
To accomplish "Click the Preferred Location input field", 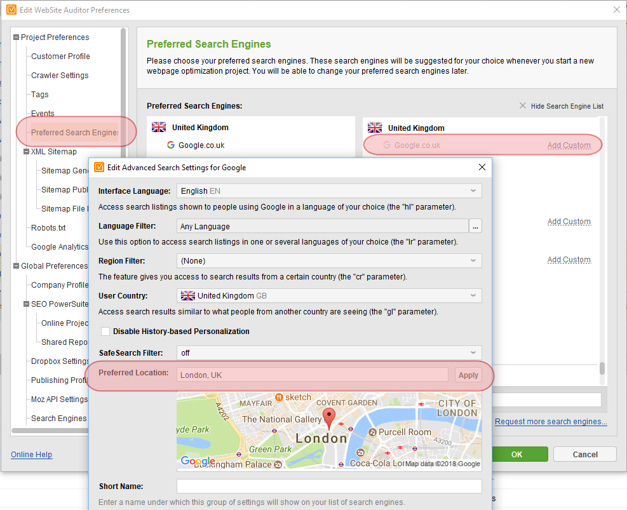I will [313, 375].
